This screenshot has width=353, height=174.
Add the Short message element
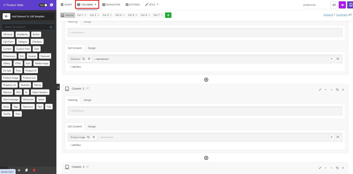11,100
